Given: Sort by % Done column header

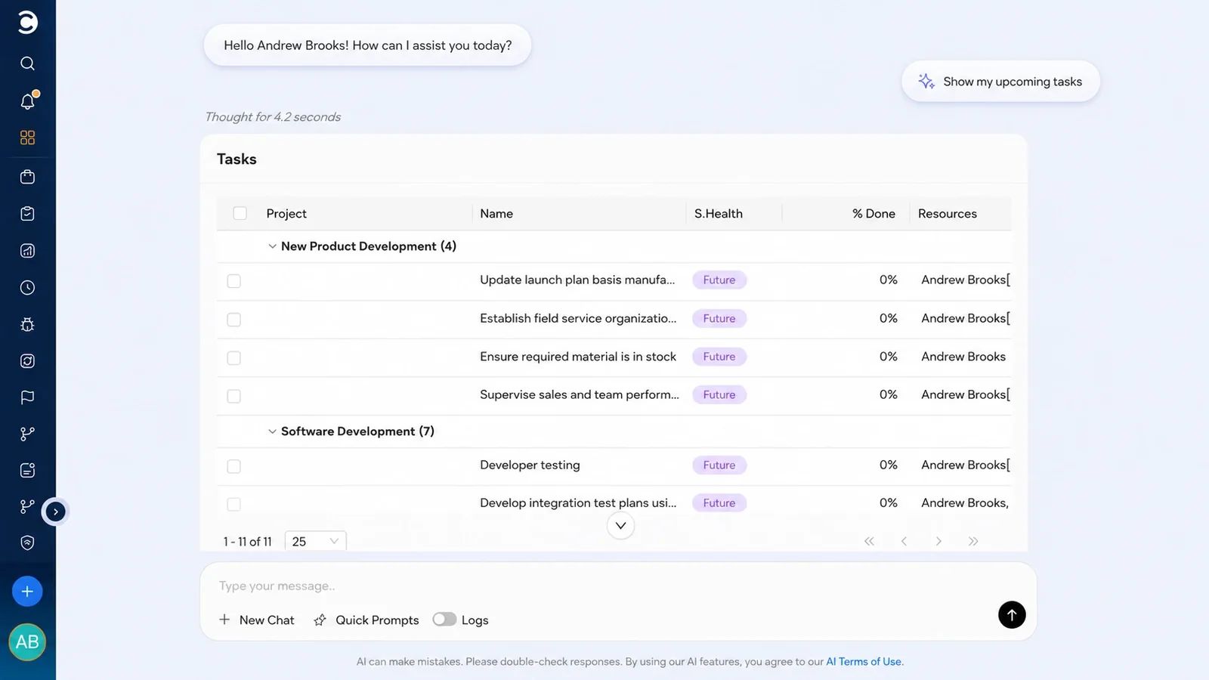Looking at the screenshot, I should [x=874, y=214].
